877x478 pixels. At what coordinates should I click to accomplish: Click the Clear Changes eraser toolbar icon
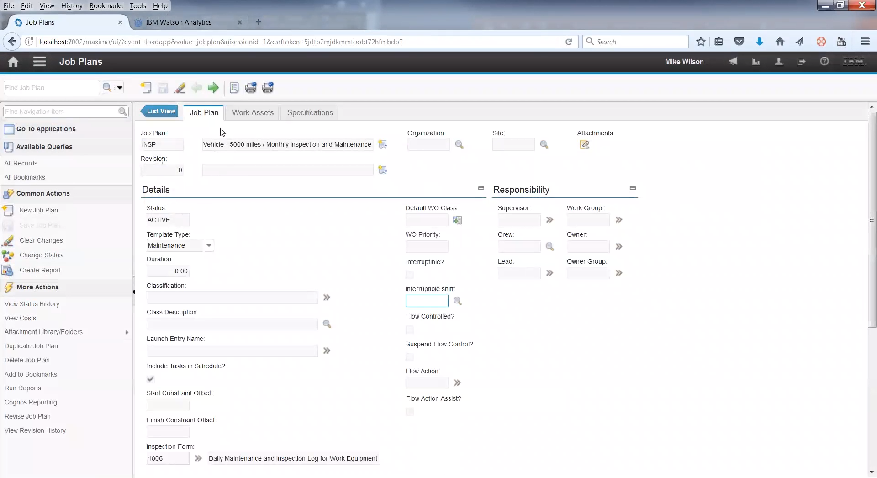tap(180, 88)
